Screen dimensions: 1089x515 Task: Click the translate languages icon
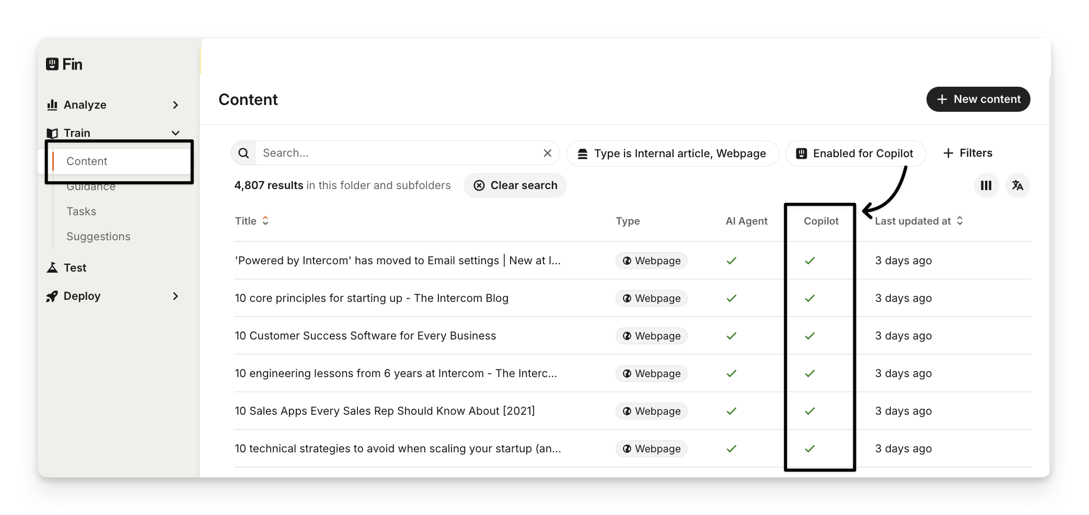tap(1017, 185)
